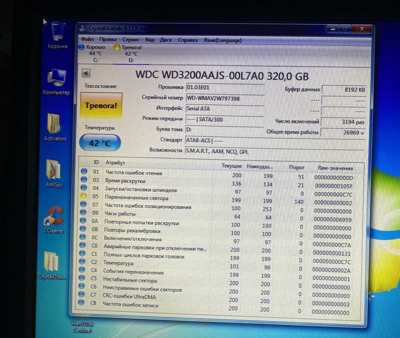Image resolution: width=400 pixels, height=338 pixels.
Task: Click the Буфер данных value 8192 KB
Action: [344, 90]
